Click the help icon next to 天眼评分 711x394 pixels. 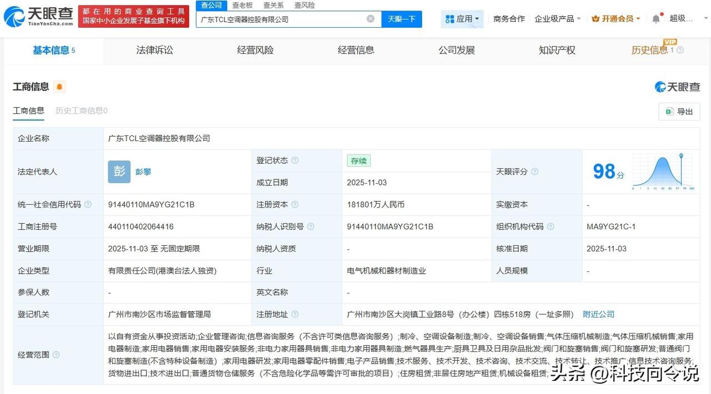click(x=534, y=171)
